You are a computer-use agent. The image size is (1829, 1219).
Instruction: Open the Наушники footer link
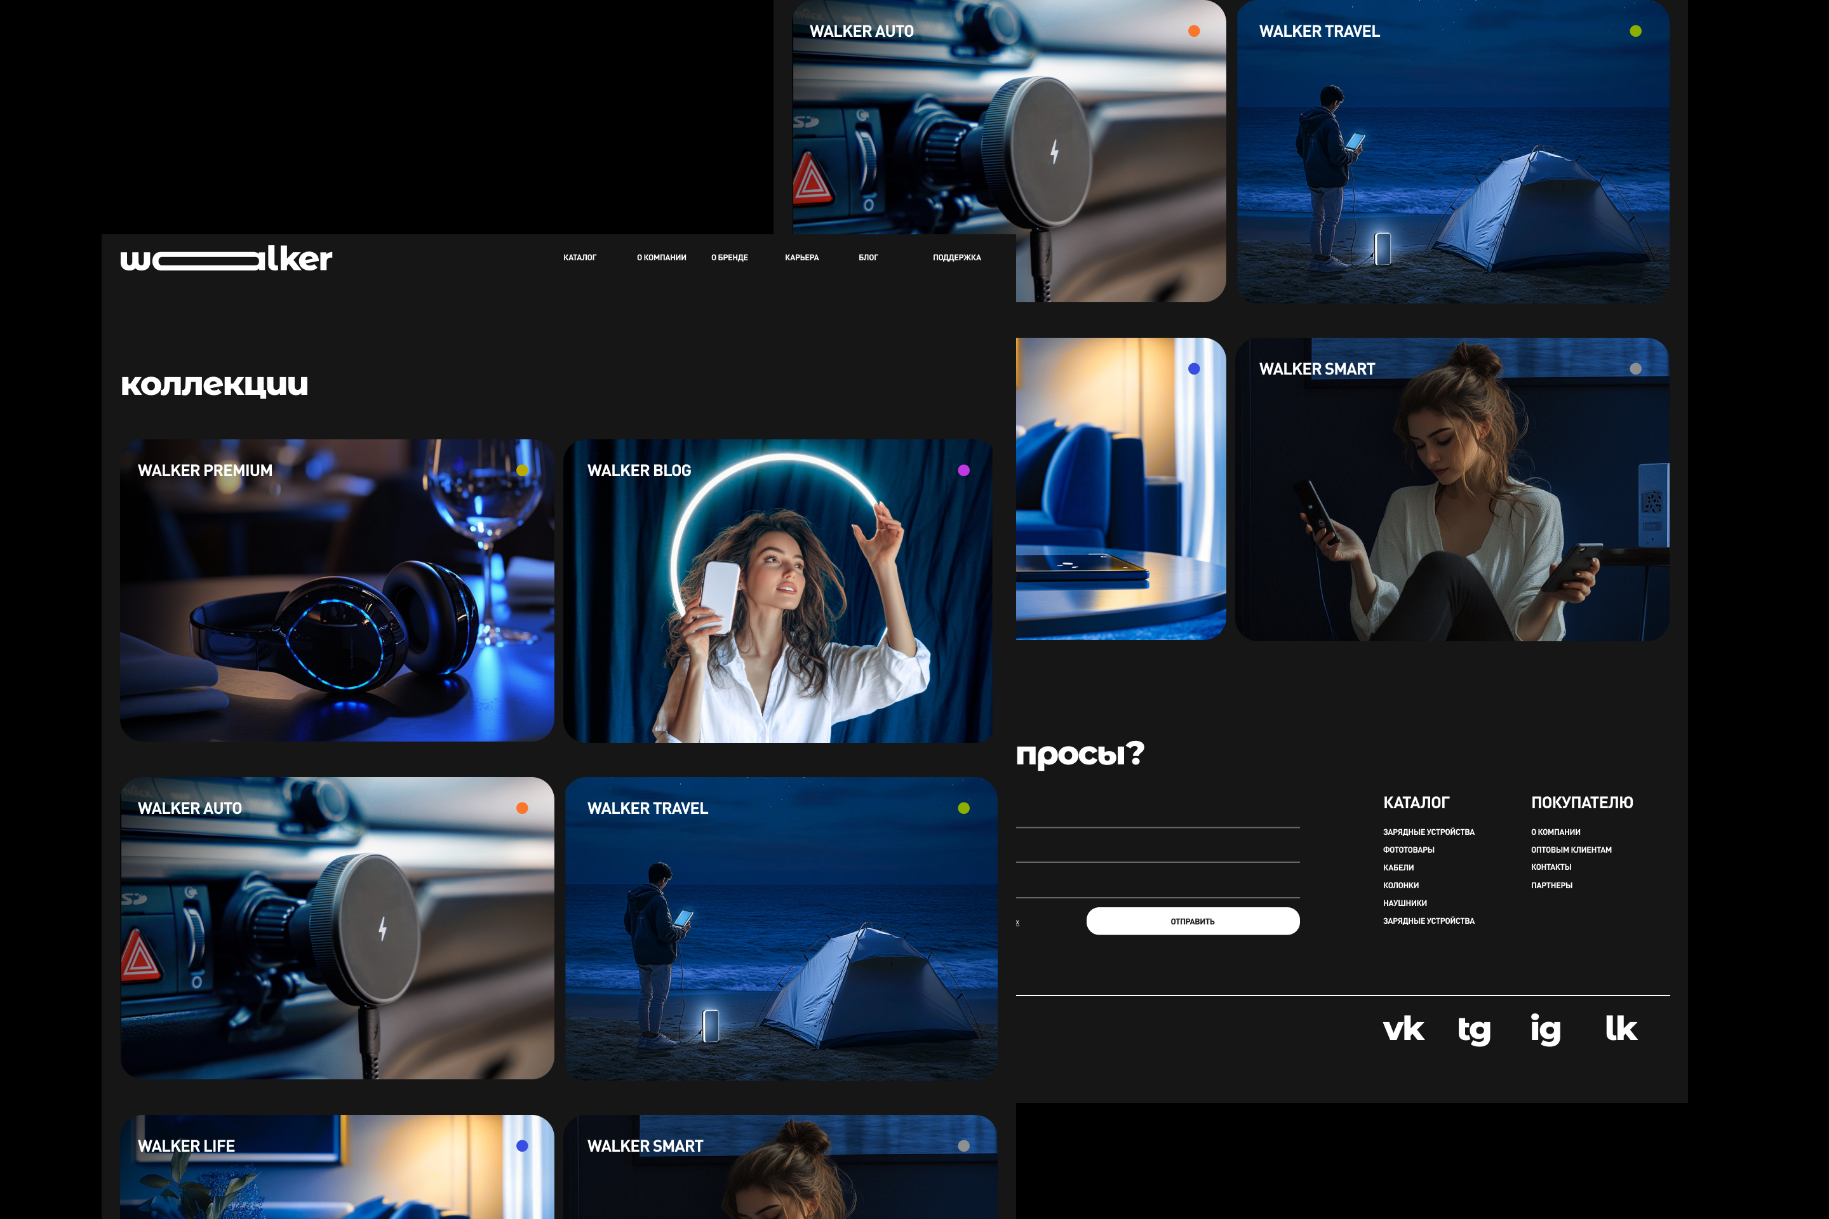click(1404, 903)
